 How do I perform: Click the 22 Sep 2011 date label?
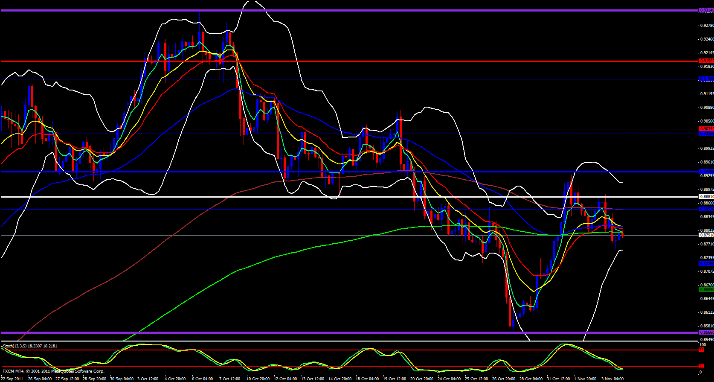12,379
